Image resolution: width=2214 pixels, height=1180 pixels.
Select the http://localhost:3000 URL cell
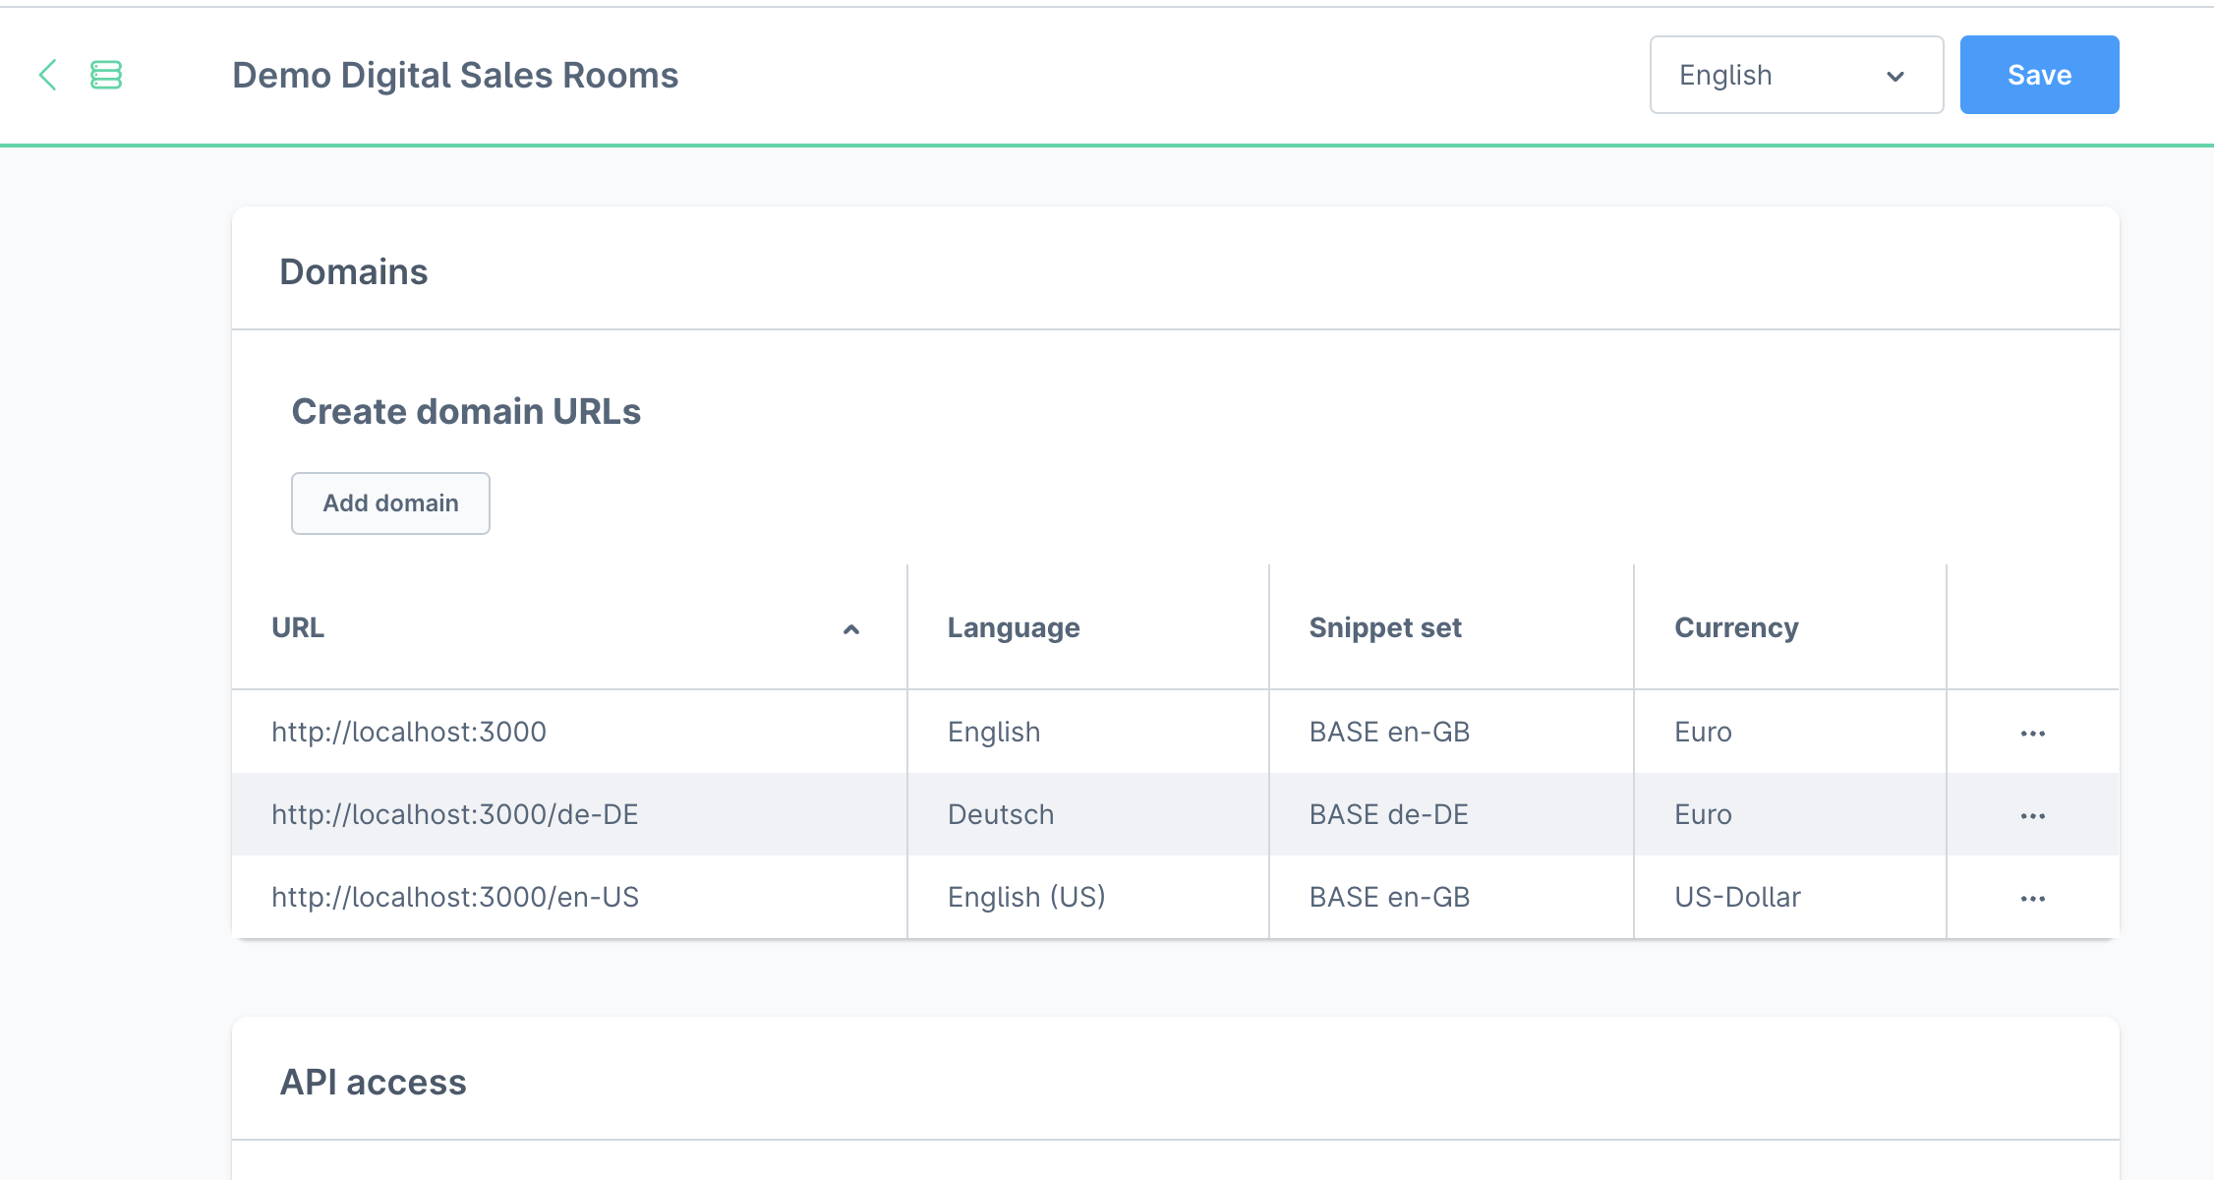click(409, 732)
